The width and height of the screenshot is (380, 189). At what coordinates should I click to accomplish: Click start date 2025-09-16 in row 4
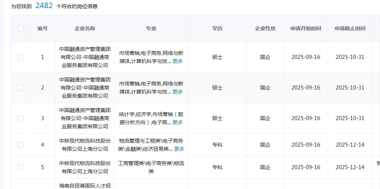click(x=306, y=145)
